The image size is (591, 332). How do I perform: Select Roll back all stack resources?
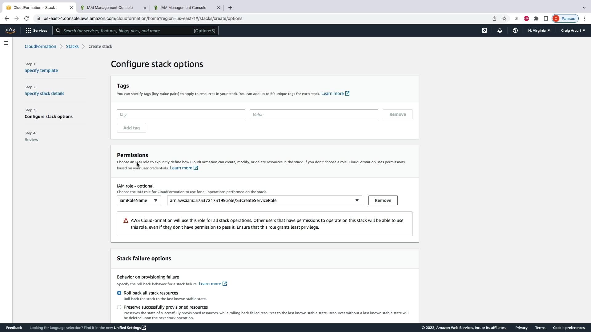[x=119, y=293]
